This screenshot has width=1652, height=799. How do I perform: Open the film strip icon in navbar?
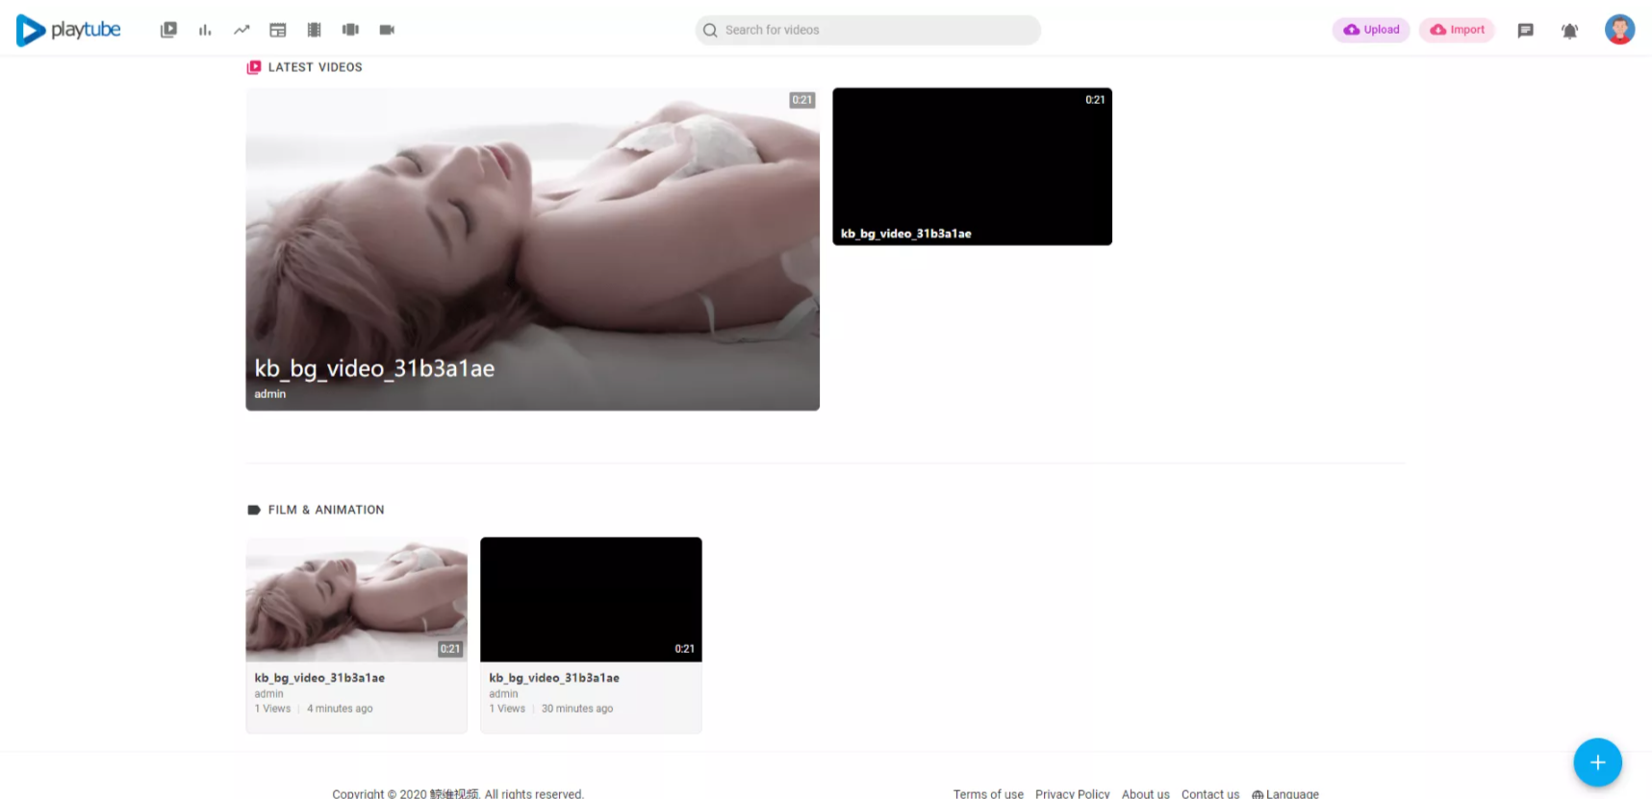[314, 30]
